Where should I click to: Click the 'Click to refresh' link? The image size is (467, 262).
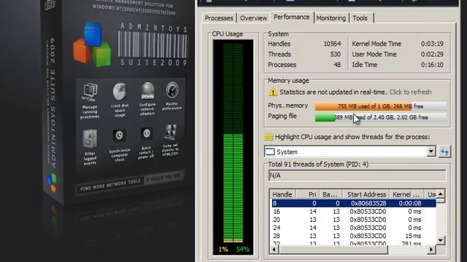(x=410, y=92)
